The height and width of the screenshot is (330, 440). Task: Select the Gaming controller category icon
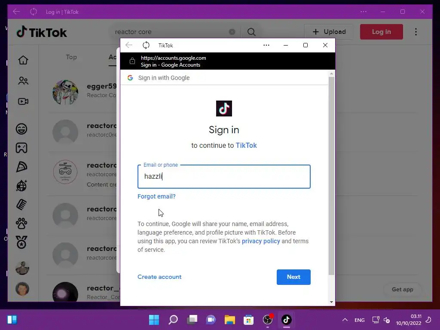[21, 148]
